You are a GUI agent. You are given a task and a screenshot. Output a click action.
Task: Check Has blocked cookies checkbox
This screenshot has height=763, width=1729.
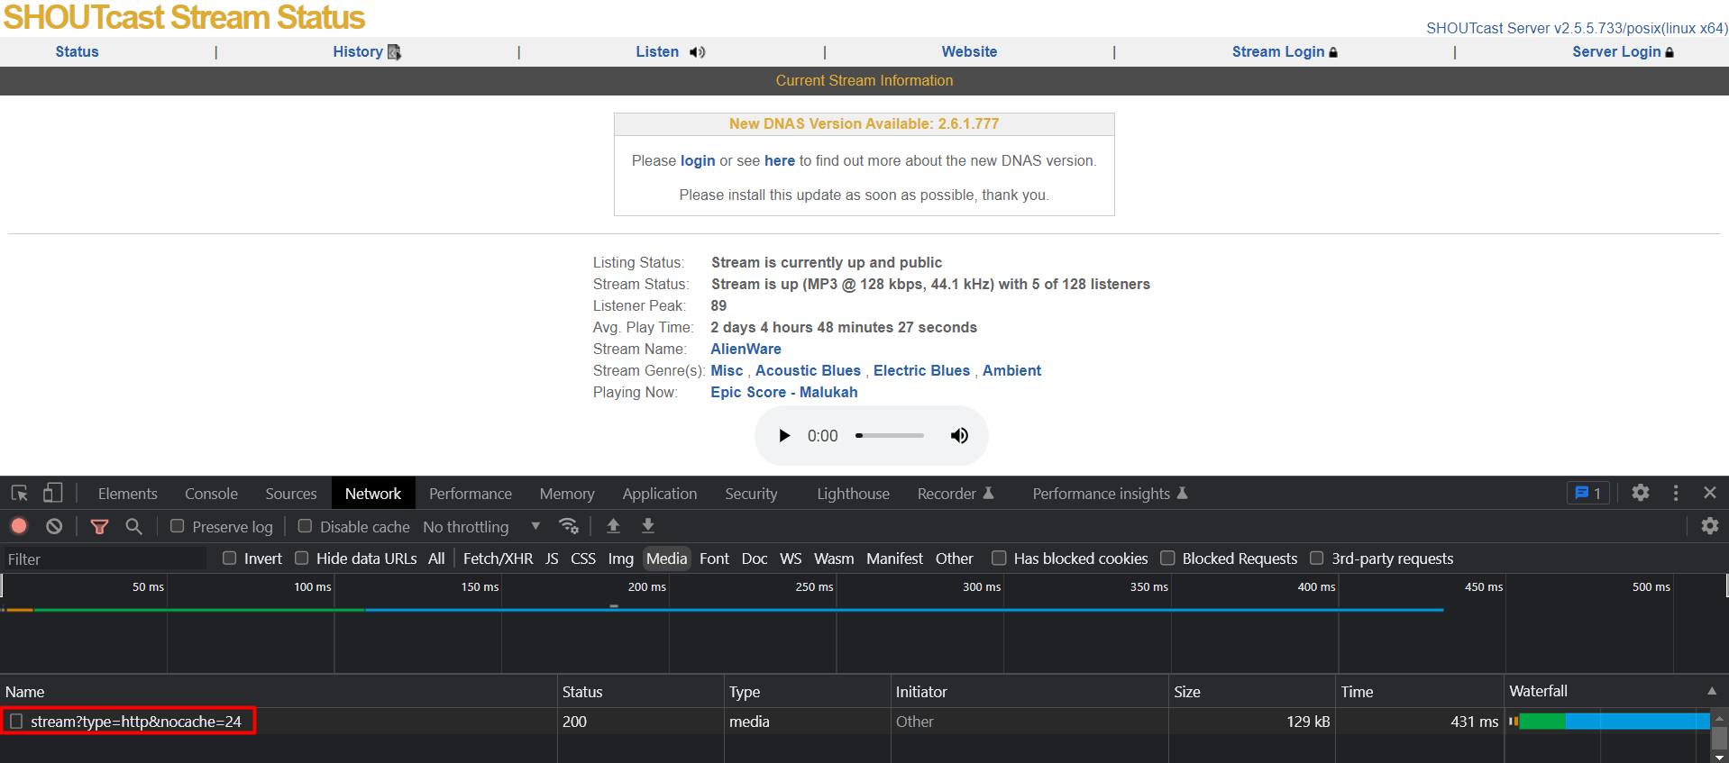999,559
